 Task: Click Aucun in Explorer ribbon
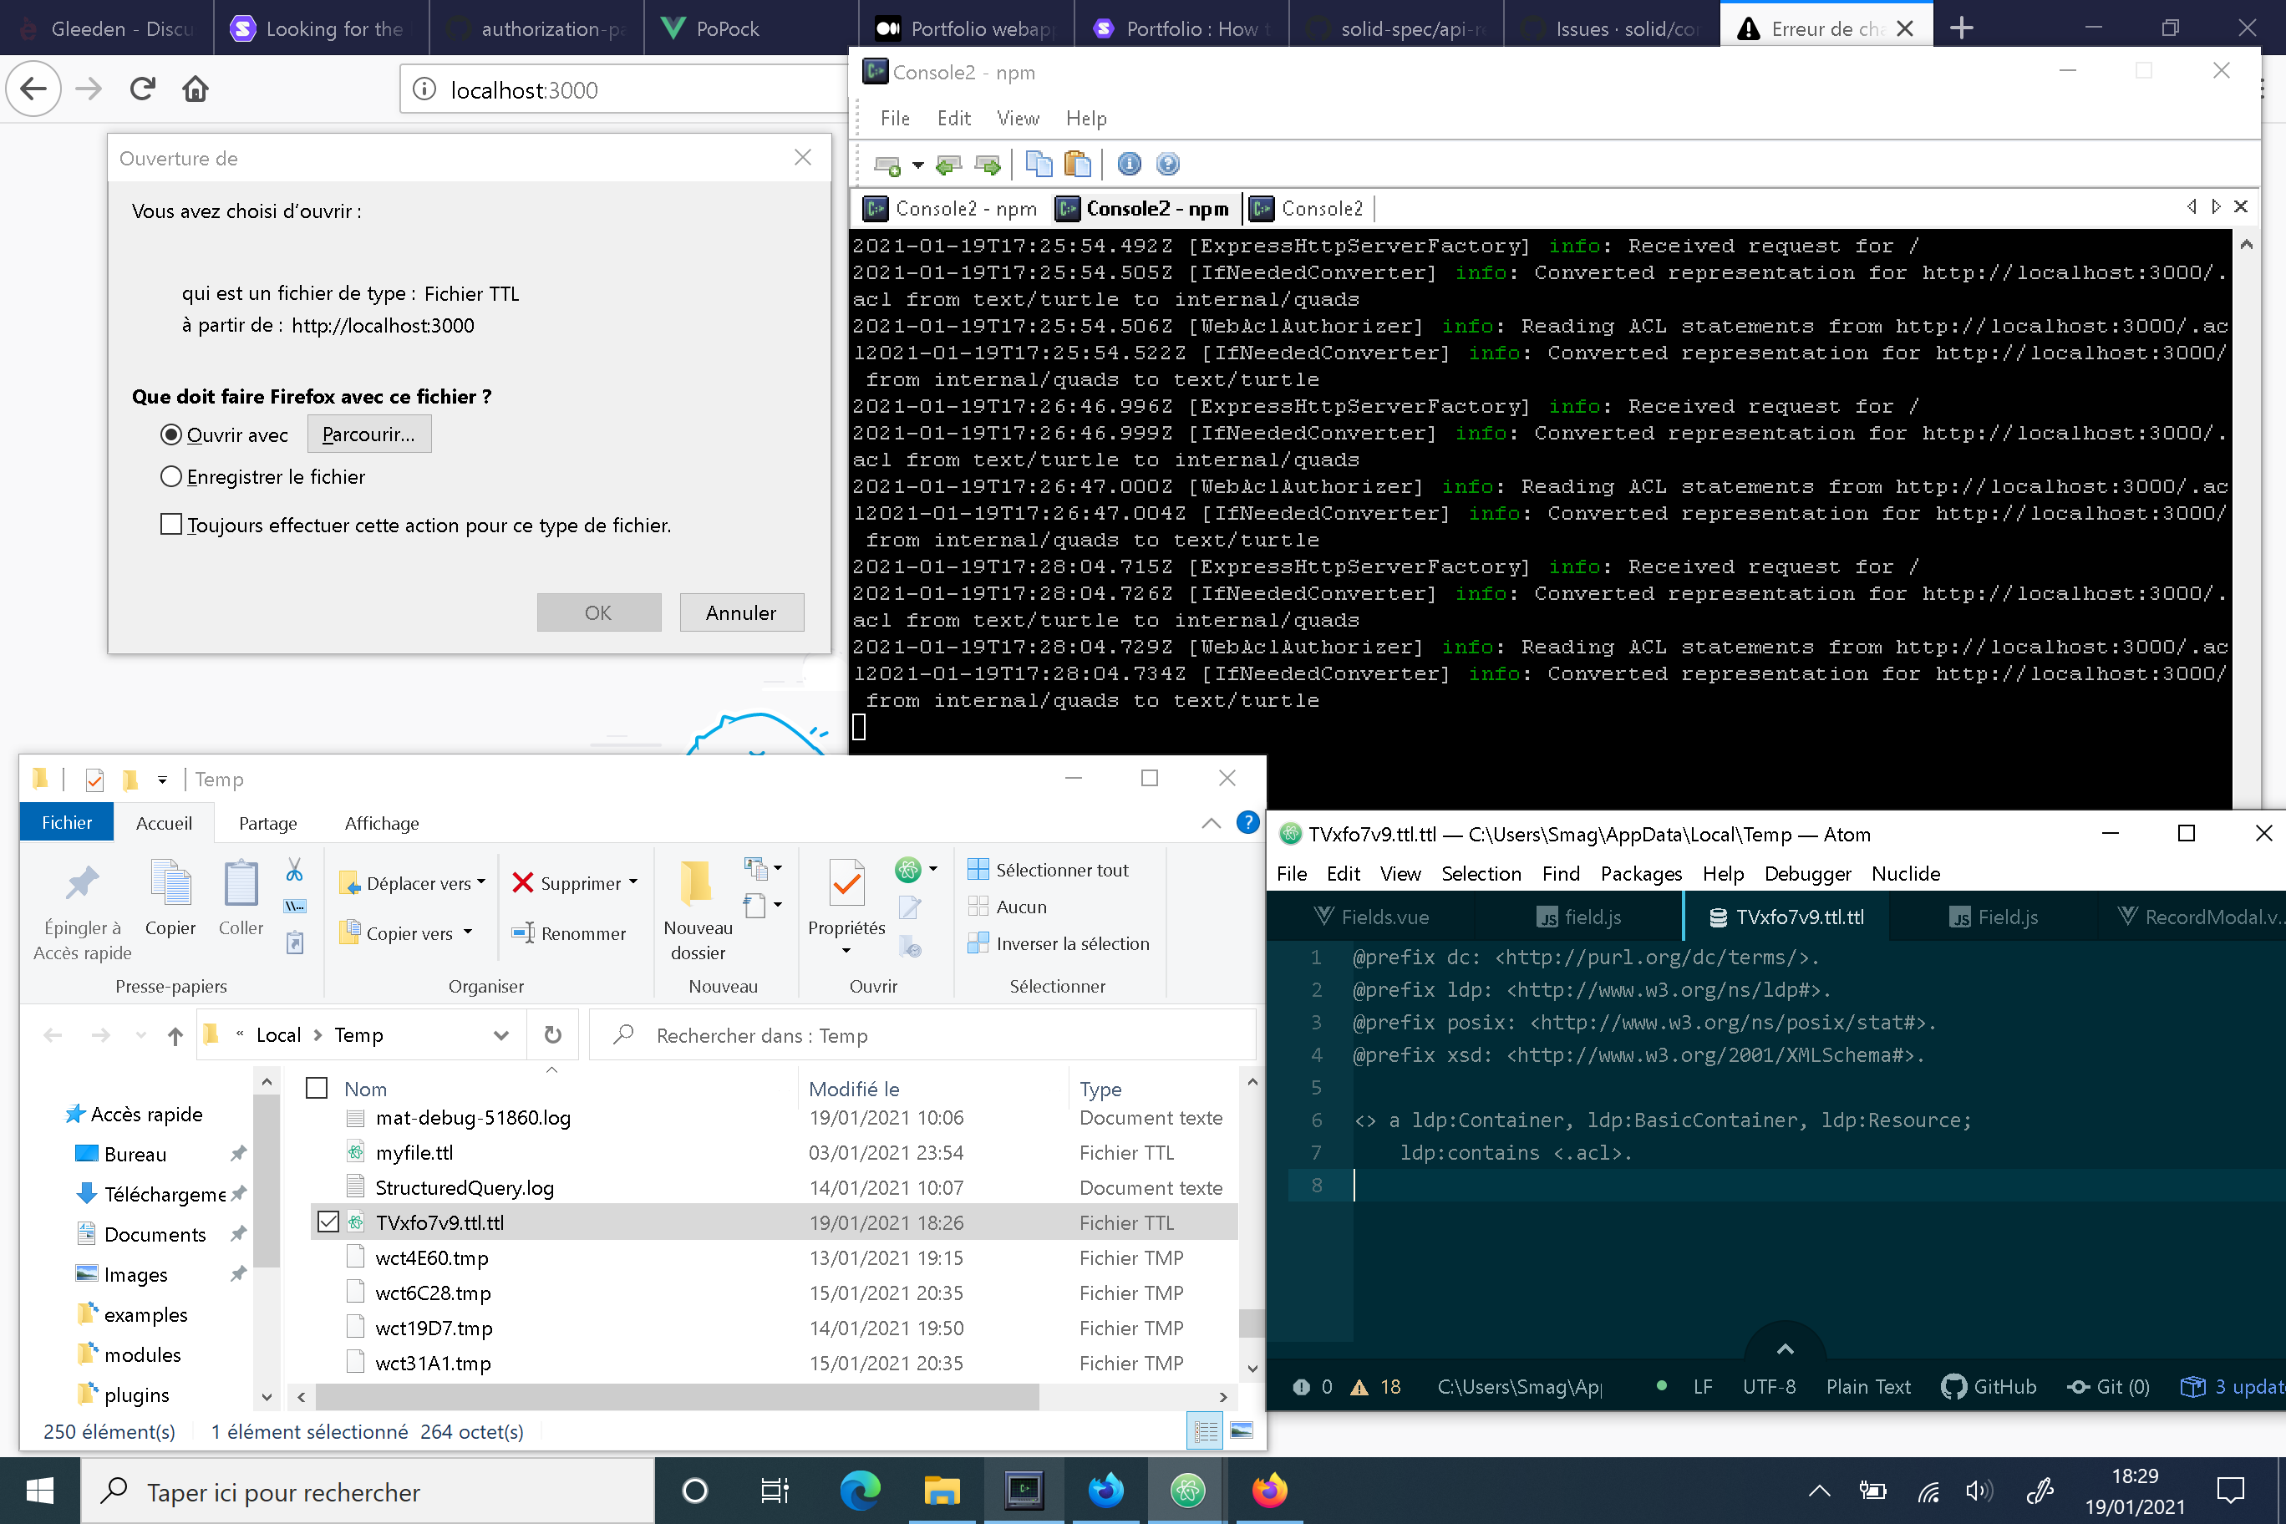pos(1007,907)
